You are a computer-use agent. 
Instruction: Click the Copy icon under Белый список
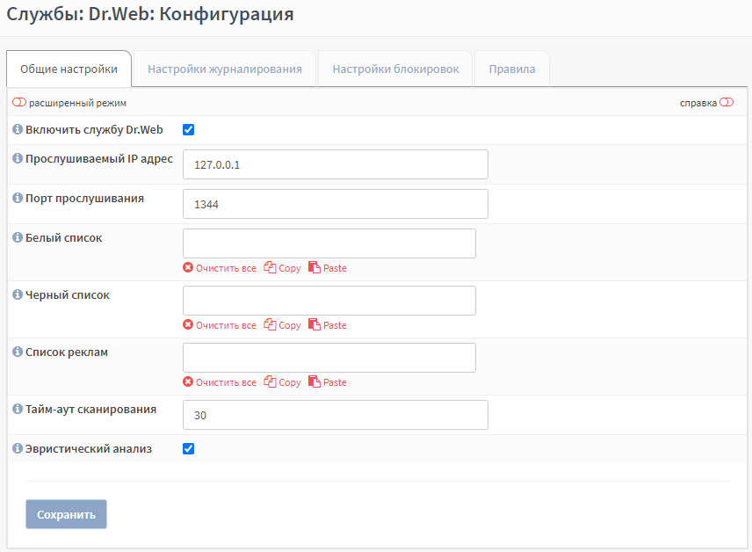pyautogui.click(x=270, y=267)
